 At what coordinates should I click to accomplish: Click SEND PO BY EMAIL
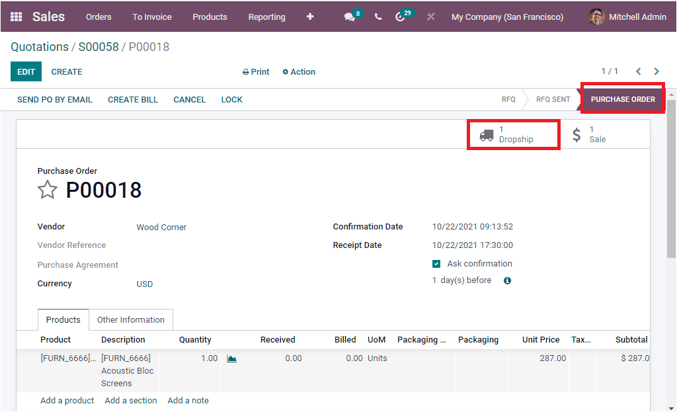(x=55, y=99)
